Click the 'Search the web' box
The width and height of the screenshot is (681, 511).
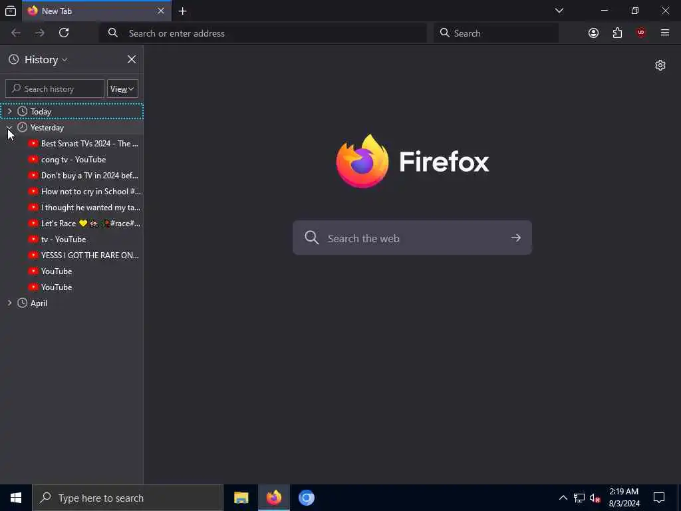[412, 238]
